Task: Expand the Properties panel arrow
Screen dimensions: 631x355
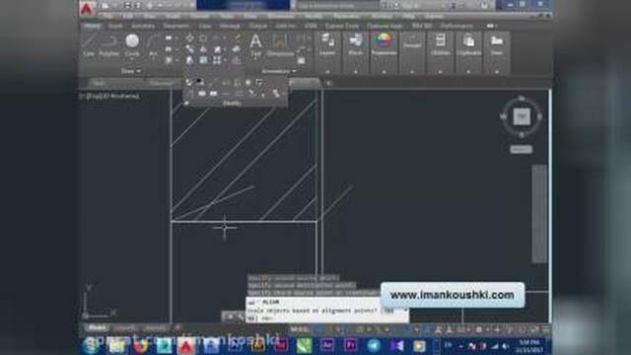Action: [x=384, y=71]
